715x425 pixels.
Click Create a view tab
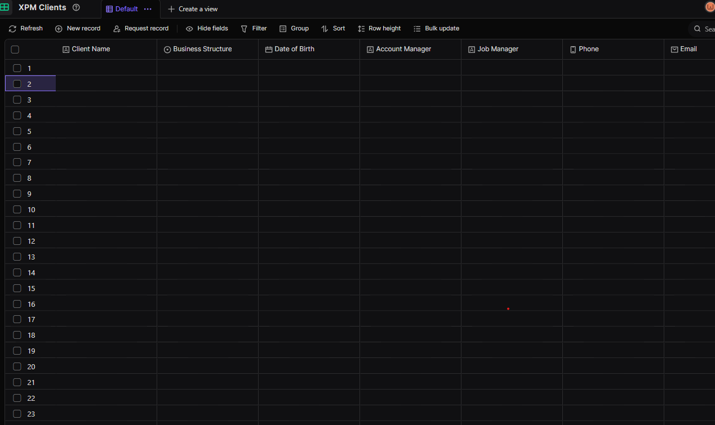click(x=193, y=9)
